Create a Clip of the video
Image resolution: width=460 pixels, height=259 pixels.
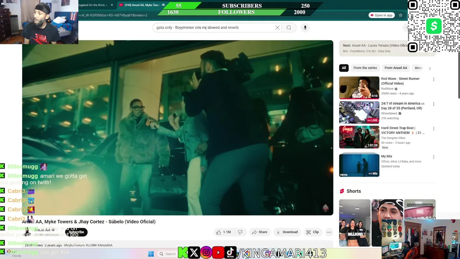click(x=312, y=232)
